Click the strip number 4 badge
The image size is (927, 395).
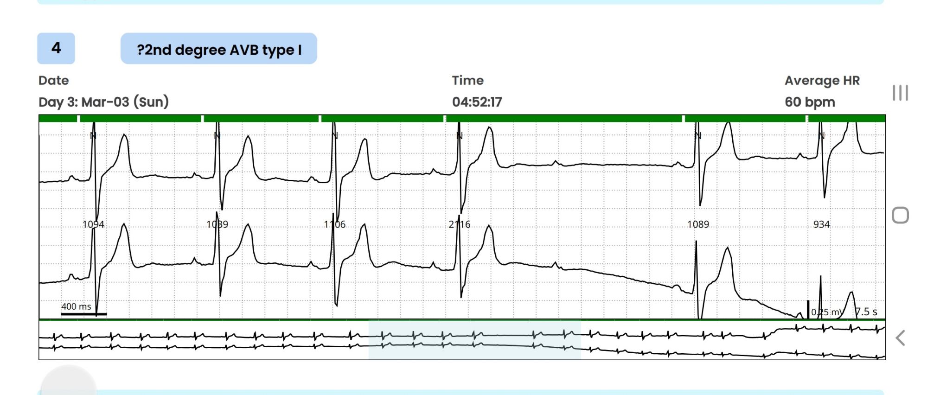[56, 48]
